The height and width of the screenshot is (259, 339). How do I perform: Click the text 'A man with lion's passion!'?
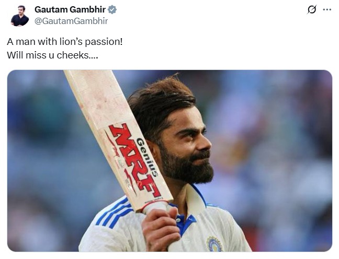[x=65, y=41]
